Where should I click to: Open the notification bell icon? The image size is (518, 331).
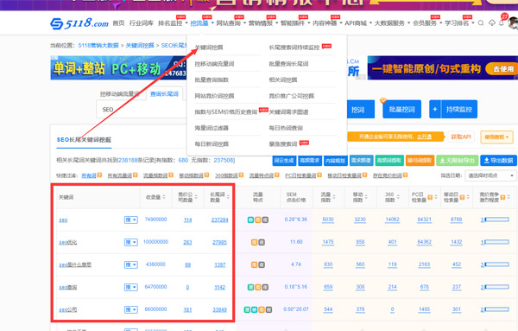[x=502, y=22]
